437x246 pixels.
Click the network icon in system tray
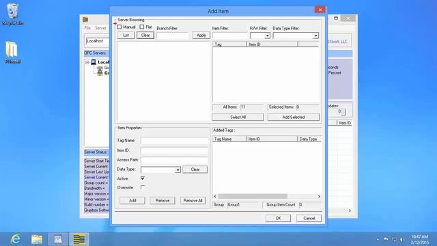[394, 239]
